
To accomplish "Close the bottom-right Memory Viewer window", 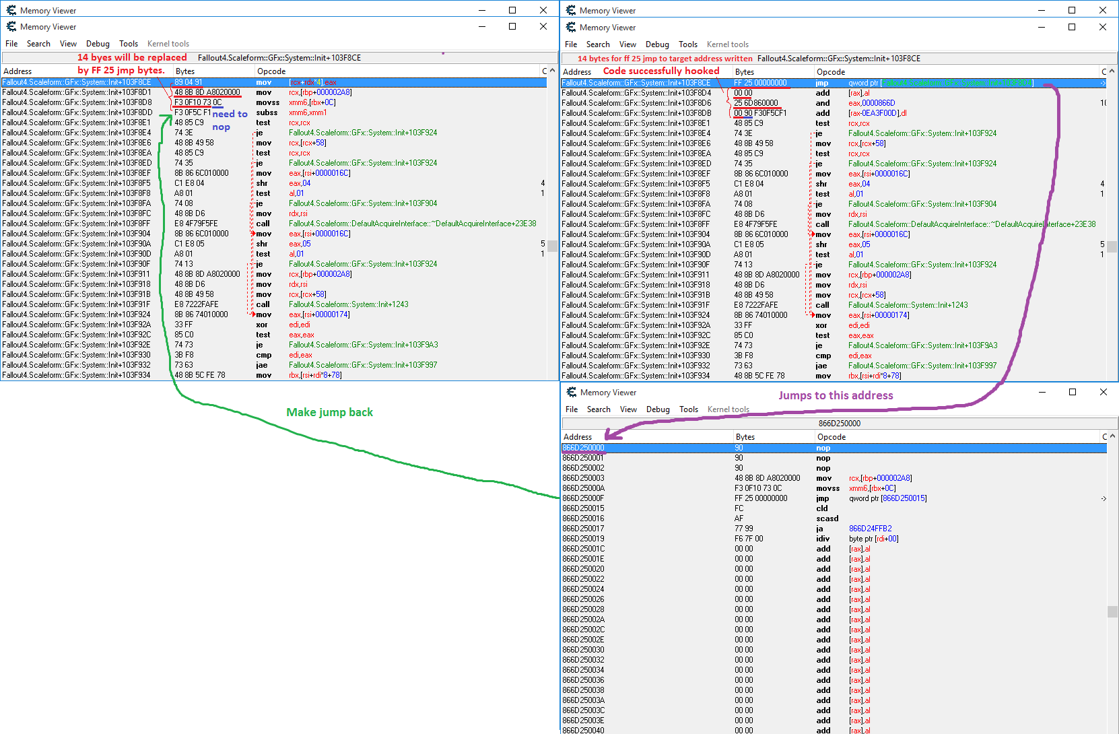I will point(1103,392).
